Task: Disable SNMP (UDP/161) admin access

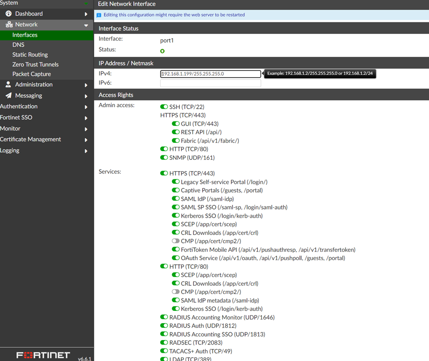Action: pos(164,157)
